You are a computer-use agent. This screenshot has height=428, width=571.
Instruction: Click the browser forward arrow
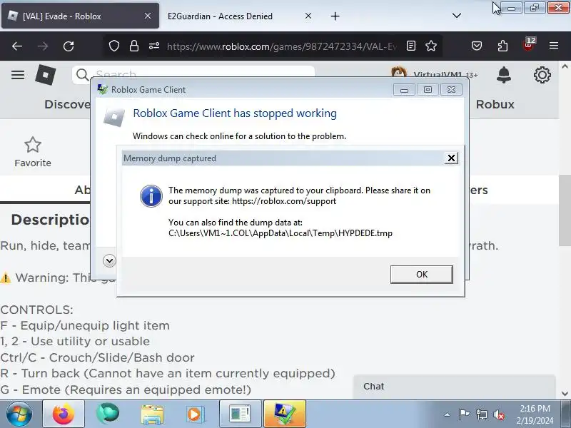click(x=43, y=46)
